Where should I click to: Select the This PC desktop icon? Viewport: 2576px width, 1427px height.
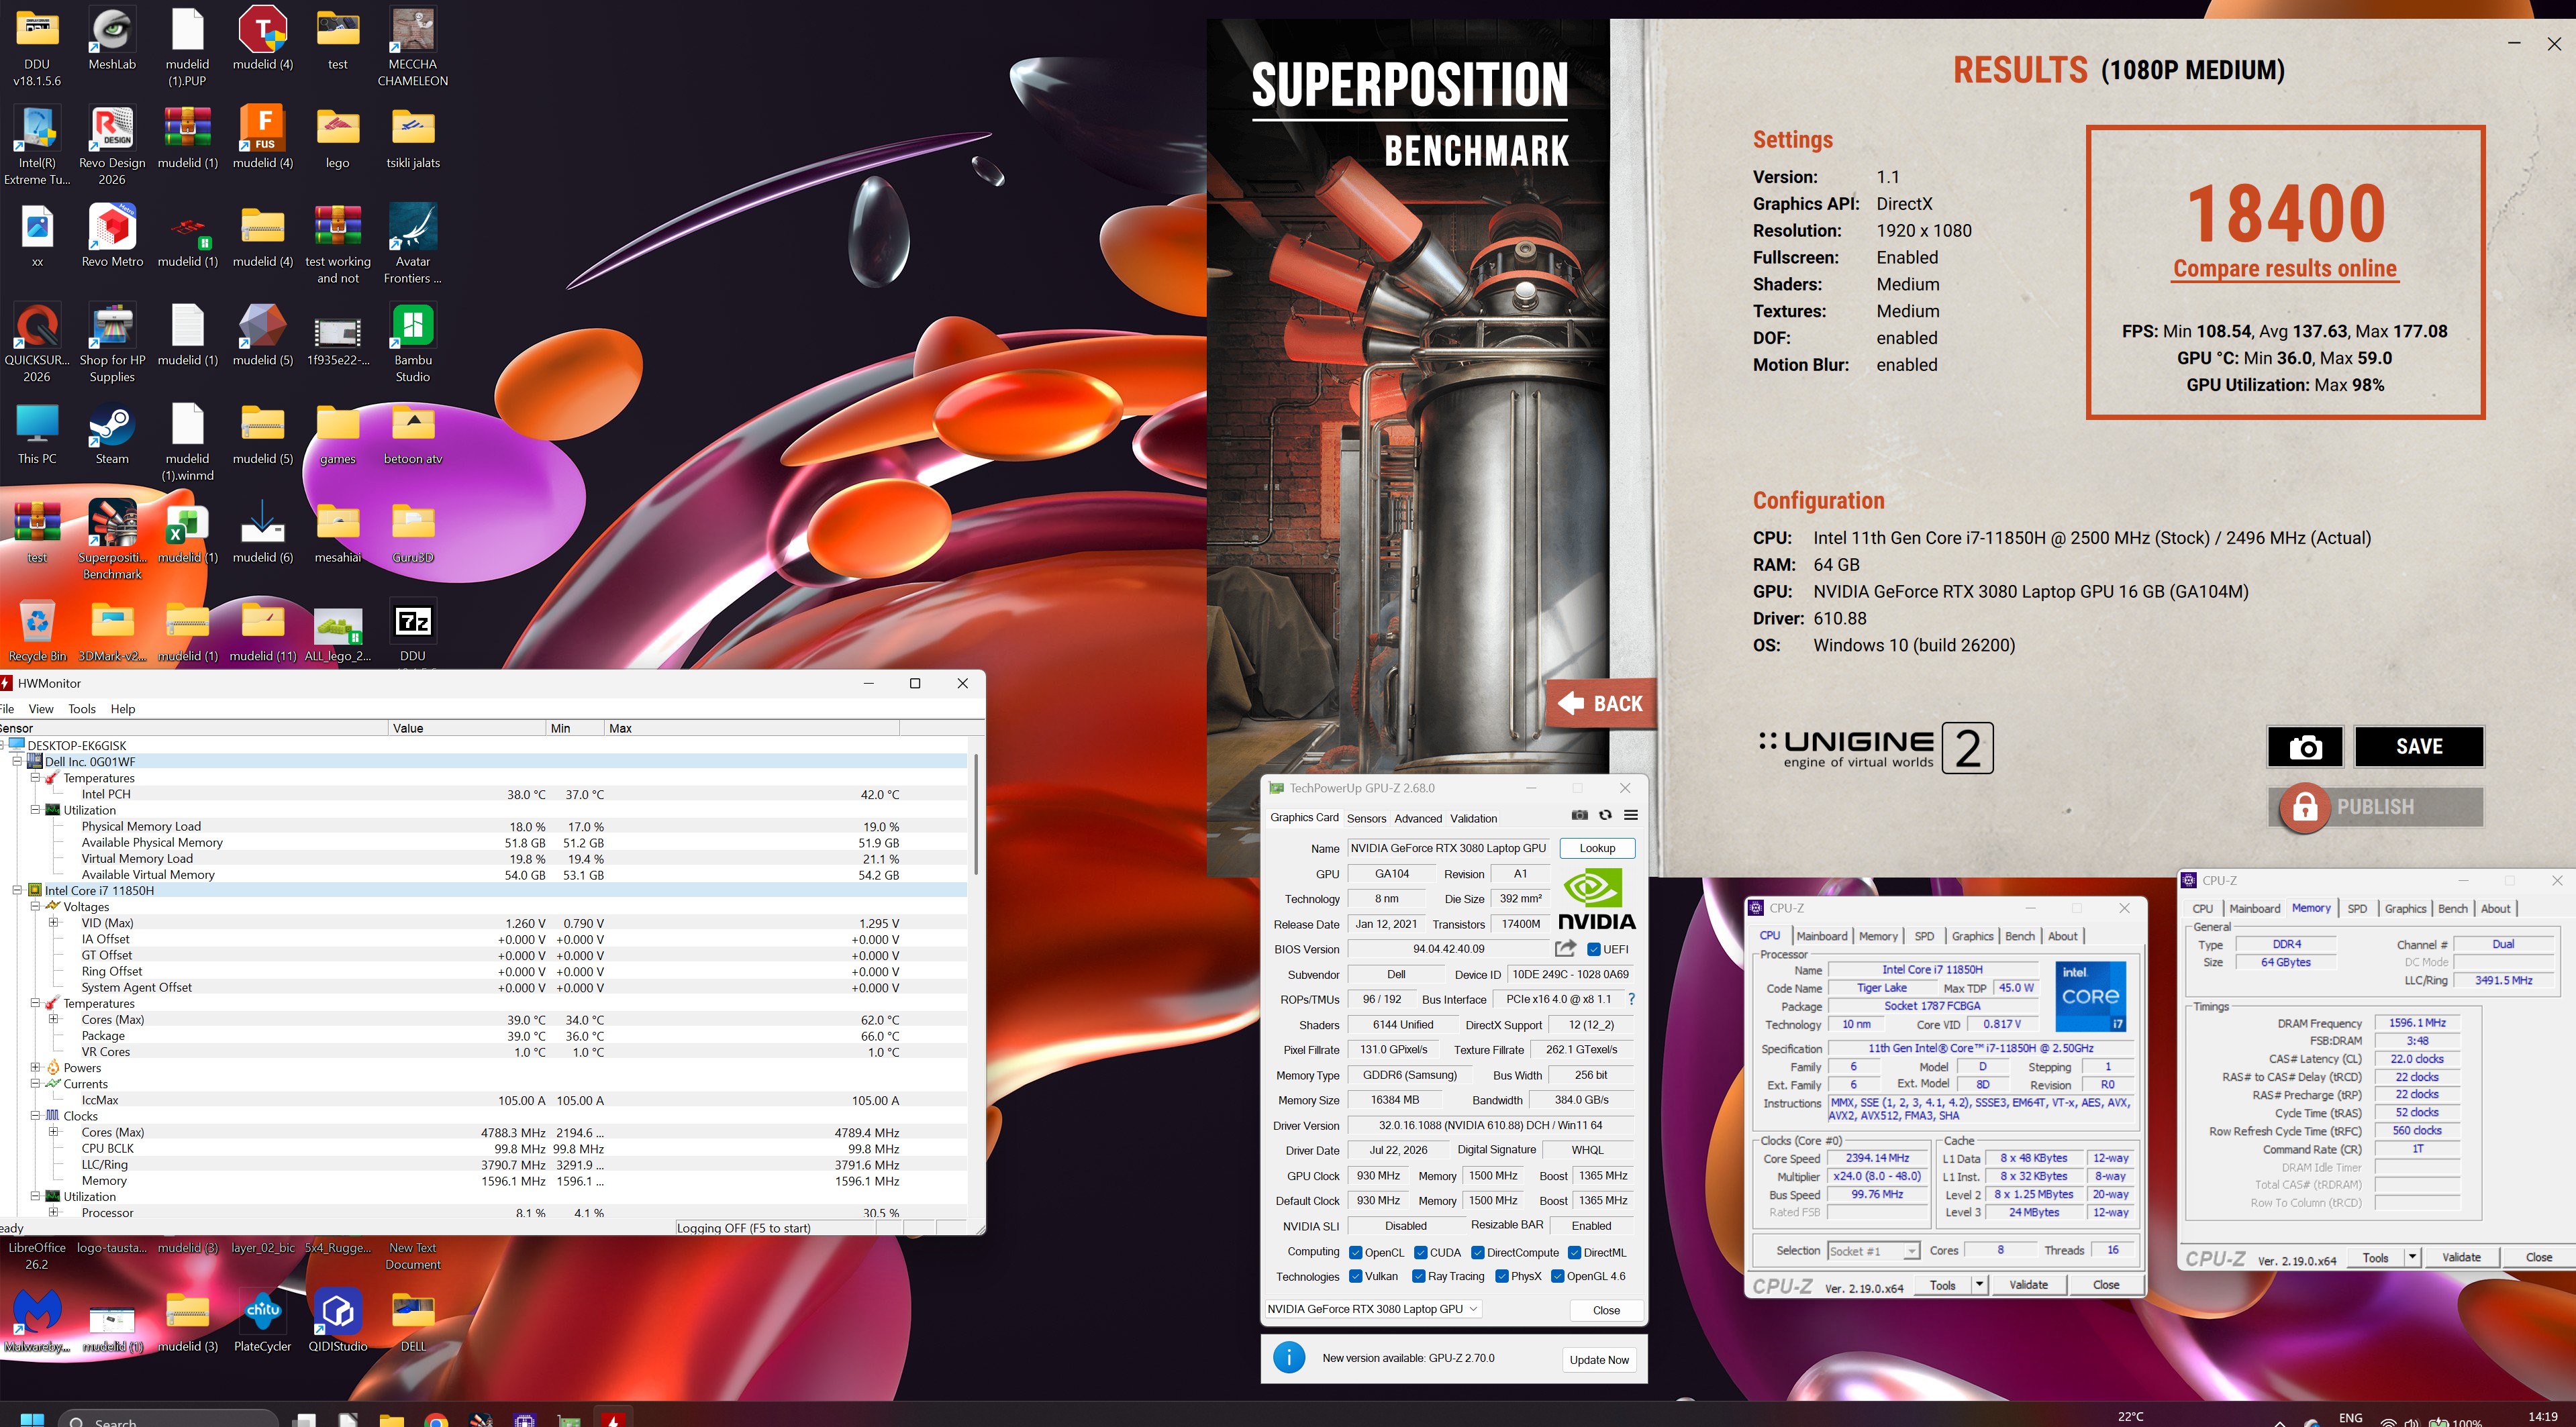37,435
